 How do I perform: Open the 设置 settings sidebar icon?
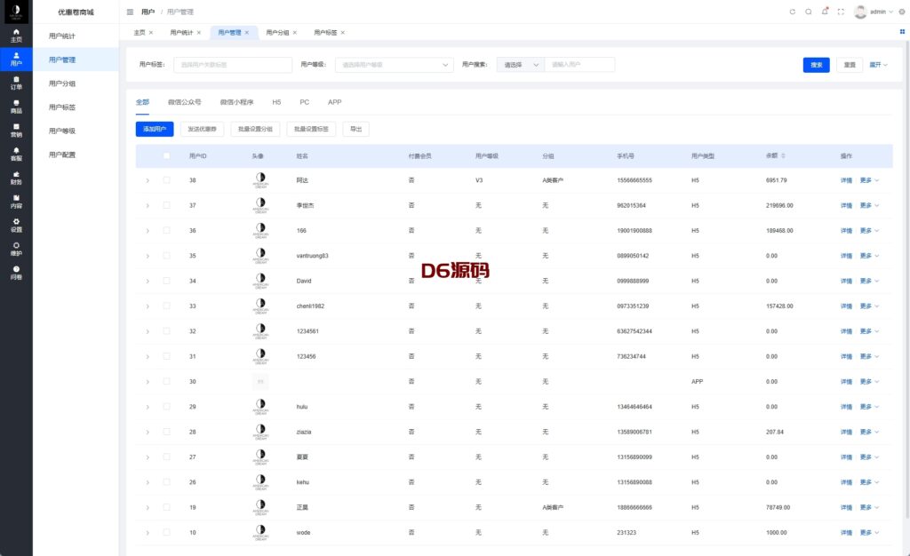pyautogui.click(x=16, y=226)
